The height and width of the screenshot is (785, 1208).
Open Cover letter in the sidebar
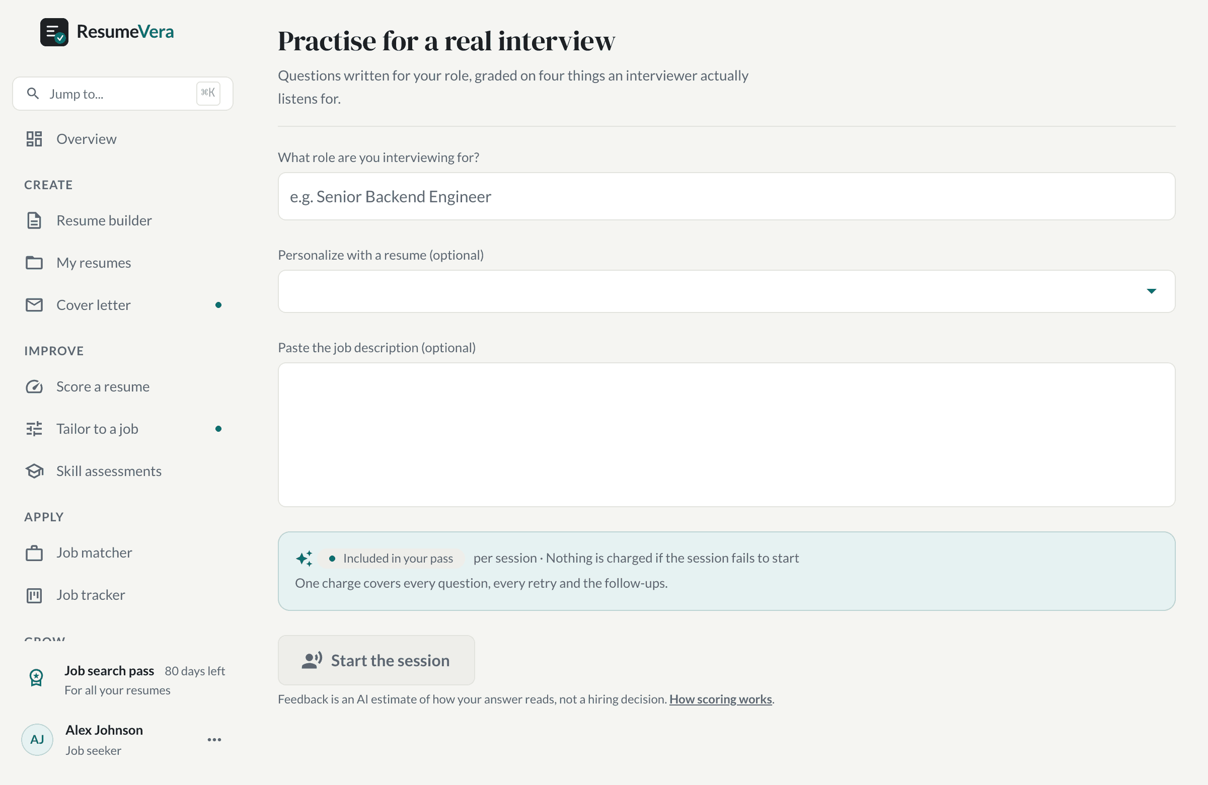tap(123, 304)
